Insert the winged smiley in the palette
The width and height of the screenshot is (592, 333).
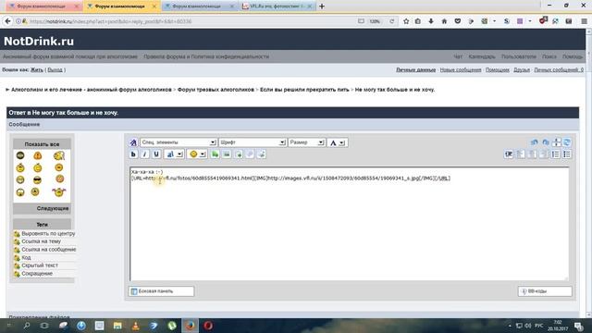click(x=59, y=191)
